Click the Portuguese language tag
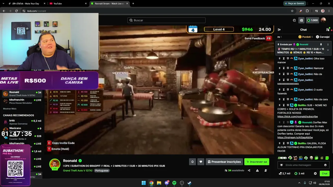 [x=102, y=171]
